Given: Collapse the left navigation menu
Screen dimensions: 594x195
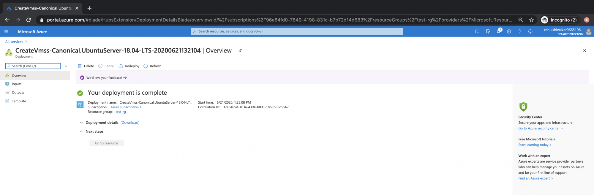Looking at the screenshot, I should tap(66, 66).
